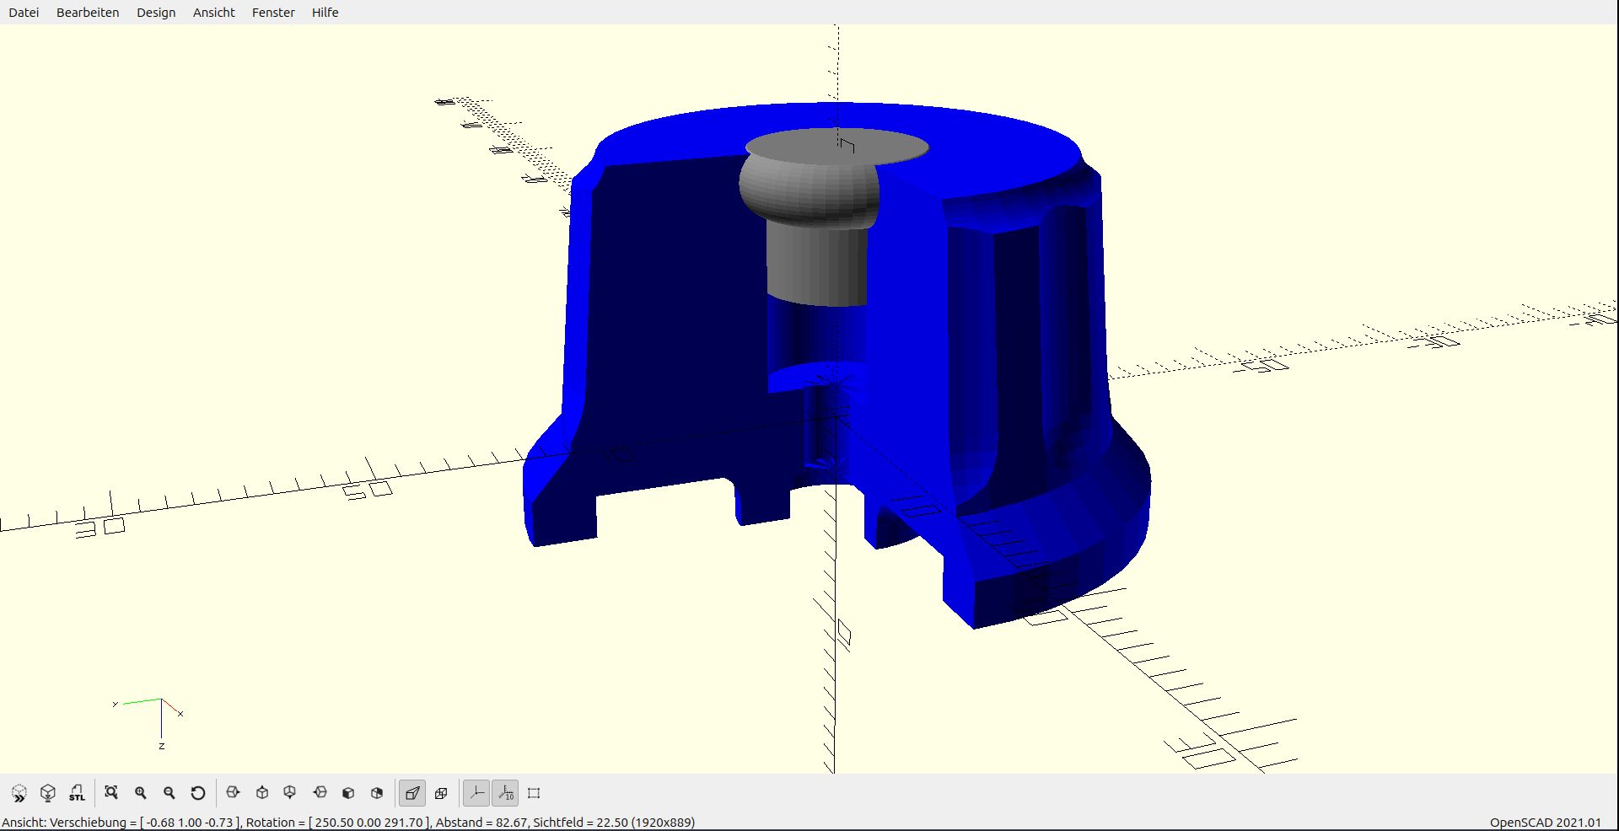This screenshot has height=831, width=1619.
Task: Toggle Orthogonal projection
Action: [x=441, y=793]
